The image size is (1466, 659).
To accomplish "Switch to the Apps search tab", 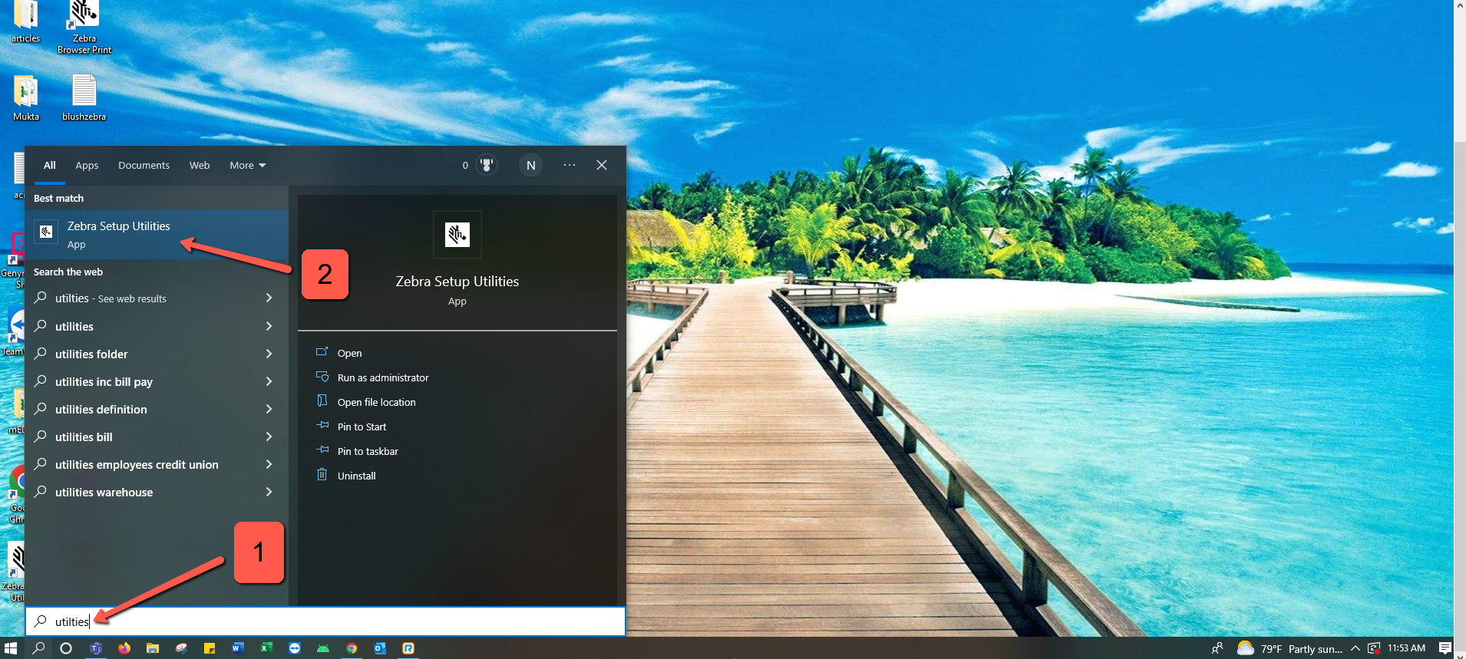I will click(x=87, y=166).
